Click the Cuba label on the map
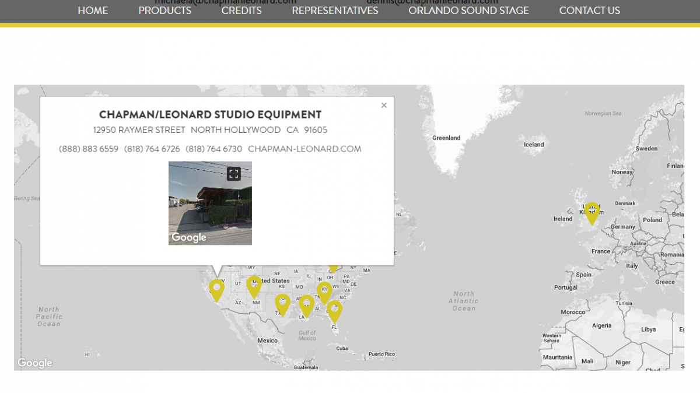Image resolution: width=700 pixels, height=393 pixels. point(342,349)
